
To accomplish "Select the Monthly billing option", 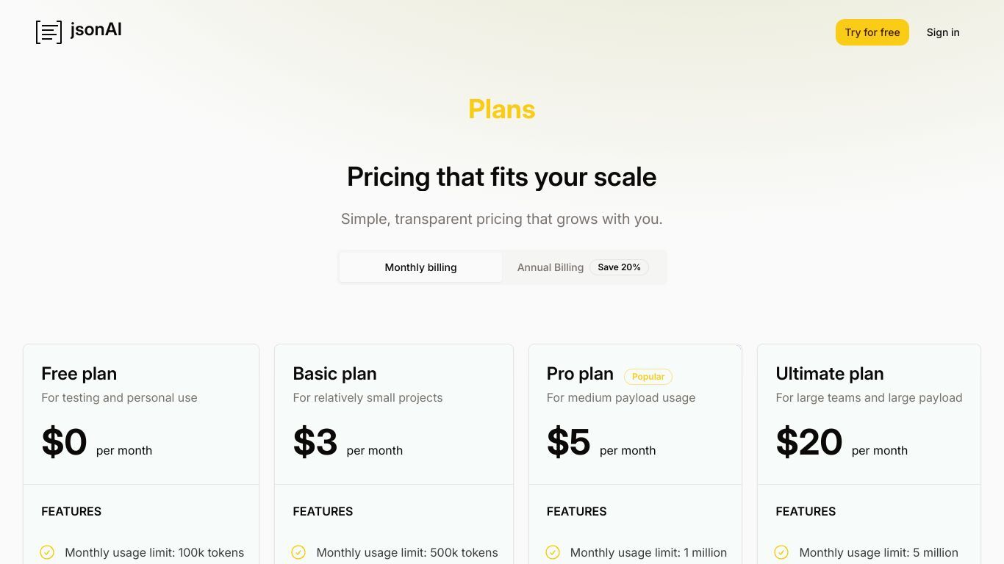I will [420, 267].
